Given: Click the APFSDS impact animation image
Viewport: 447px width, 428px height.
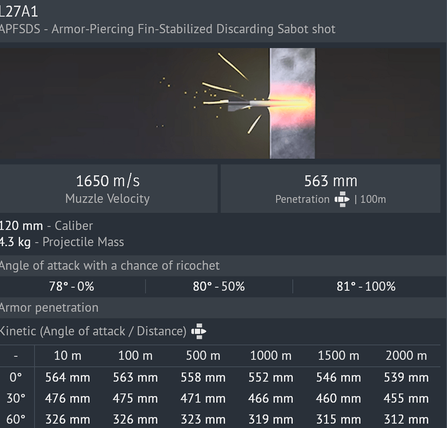Looking at the screenshot, I should tap(220, 103).
